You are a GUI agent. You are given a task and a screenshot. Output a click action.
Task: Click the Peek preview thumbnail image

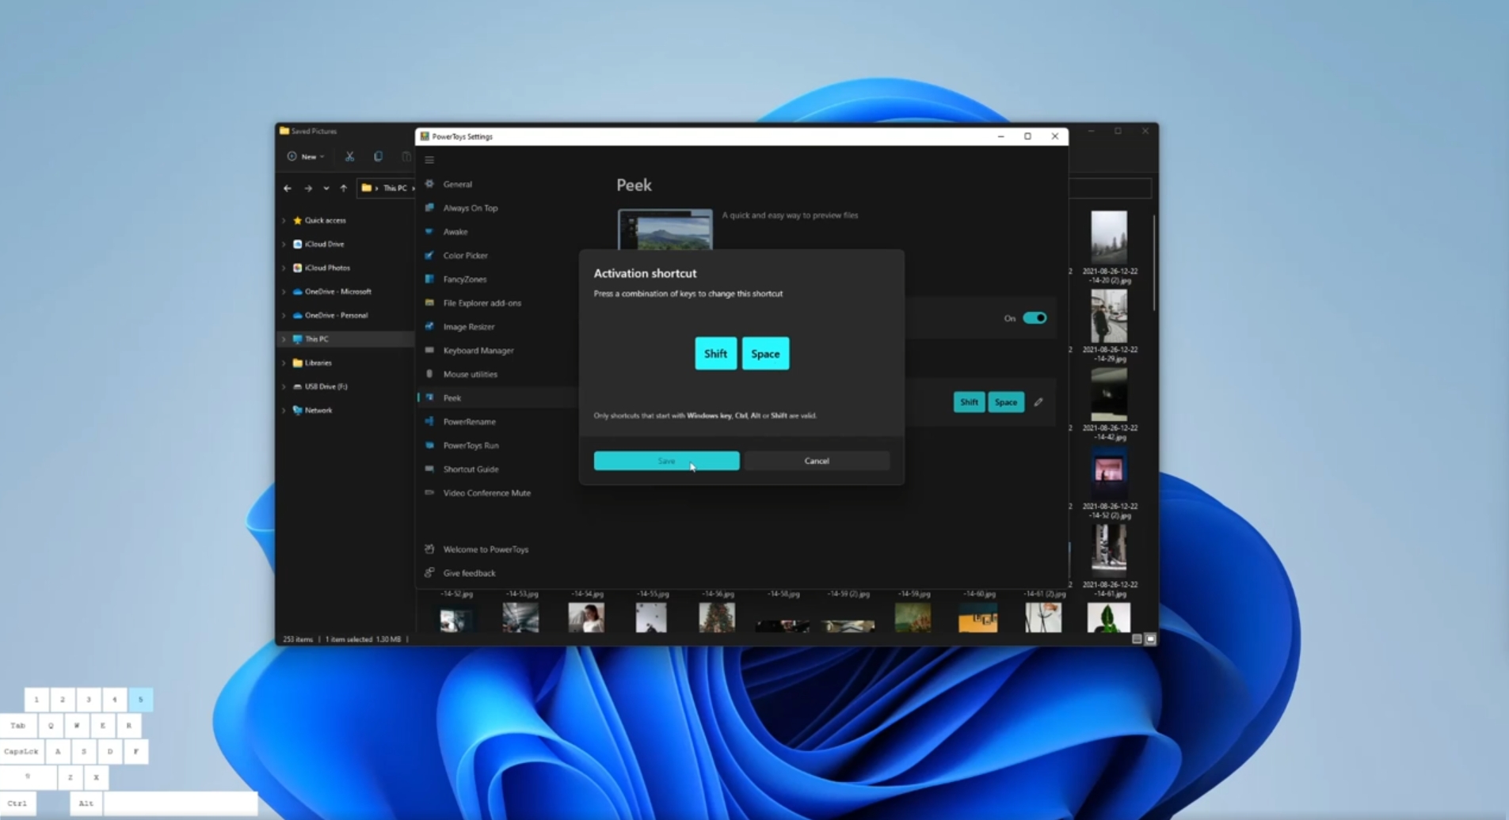tap(665, 230)
